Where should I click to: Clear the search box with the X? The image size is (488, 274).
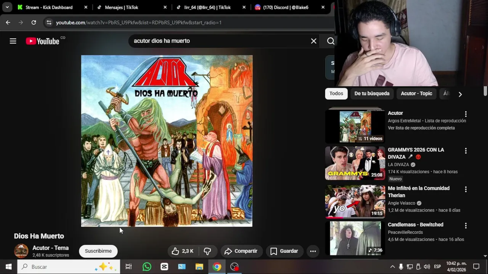pyautogui.click(x=314, y=41)
